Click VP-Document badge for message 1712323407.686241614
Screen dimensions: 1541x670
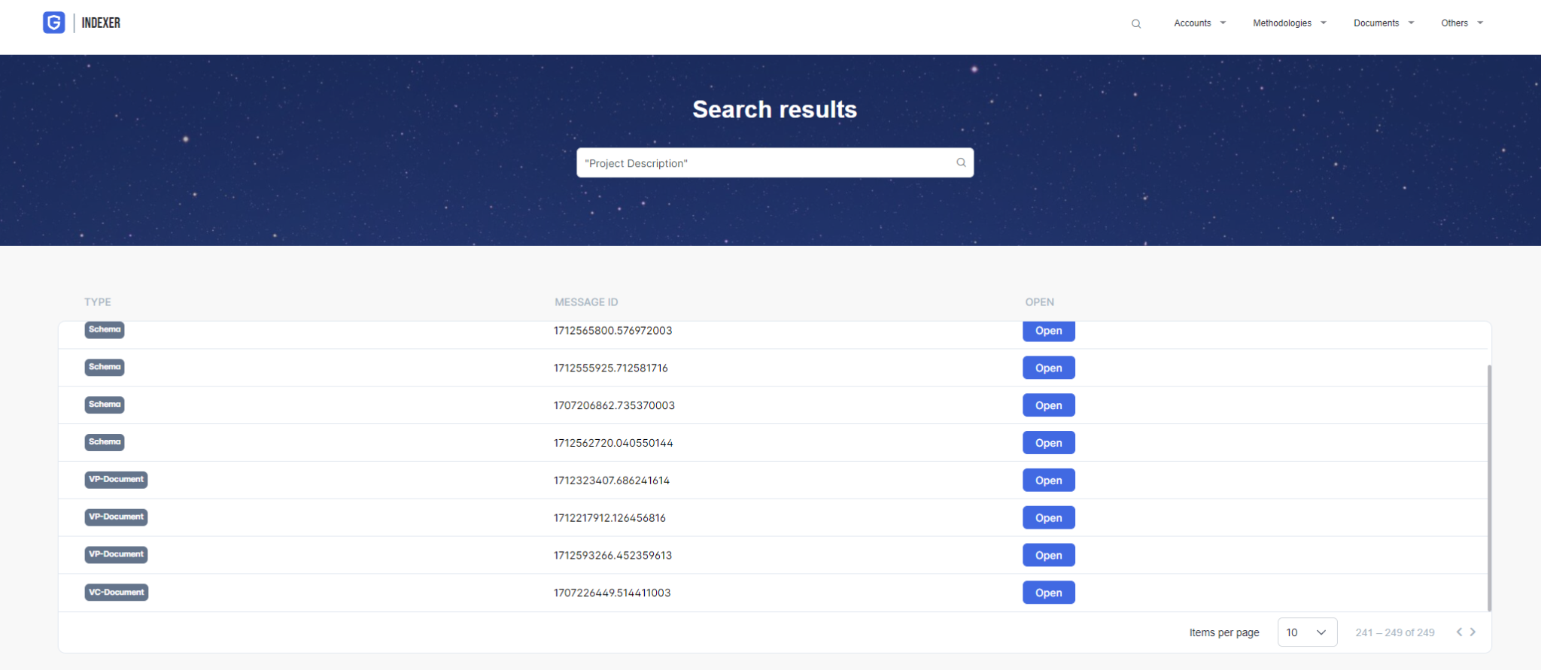click(116, 480)
